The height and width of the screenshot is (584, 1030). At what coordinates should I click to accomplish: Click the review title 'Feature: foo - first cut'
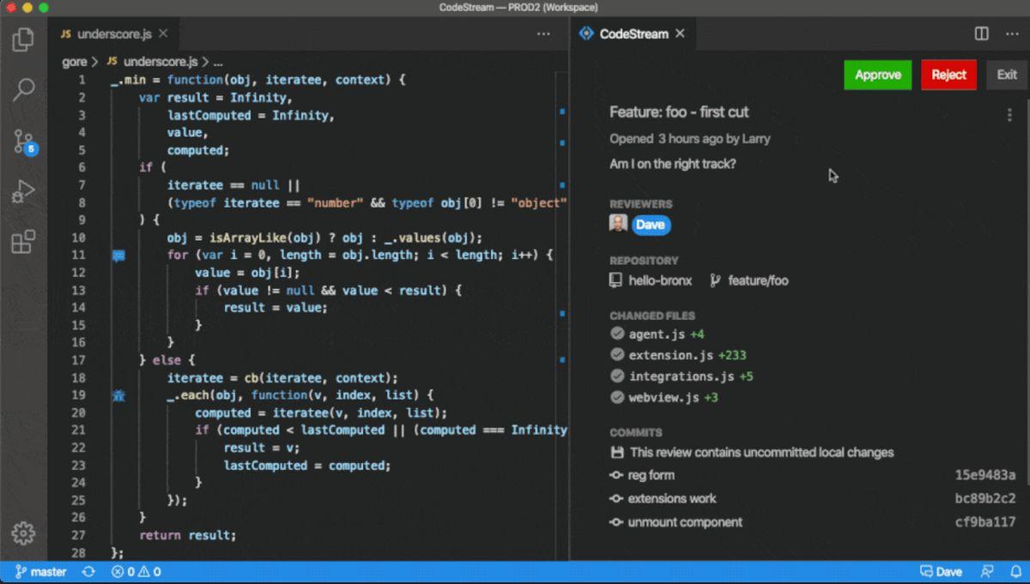tap(679, 112)
